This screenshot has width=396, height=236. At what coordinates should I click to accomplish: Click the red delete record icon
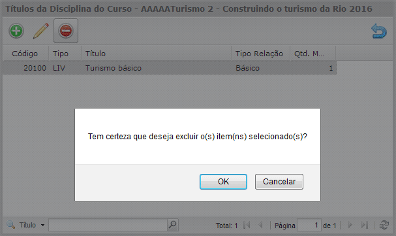66,31
